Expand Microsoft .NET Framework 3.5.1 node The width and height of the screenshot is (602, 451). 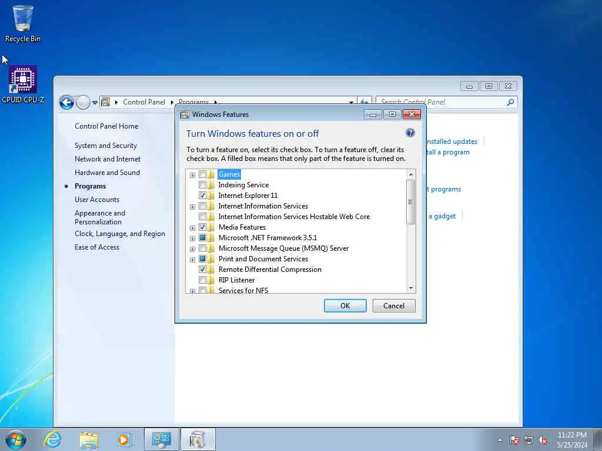coord(192,238)
